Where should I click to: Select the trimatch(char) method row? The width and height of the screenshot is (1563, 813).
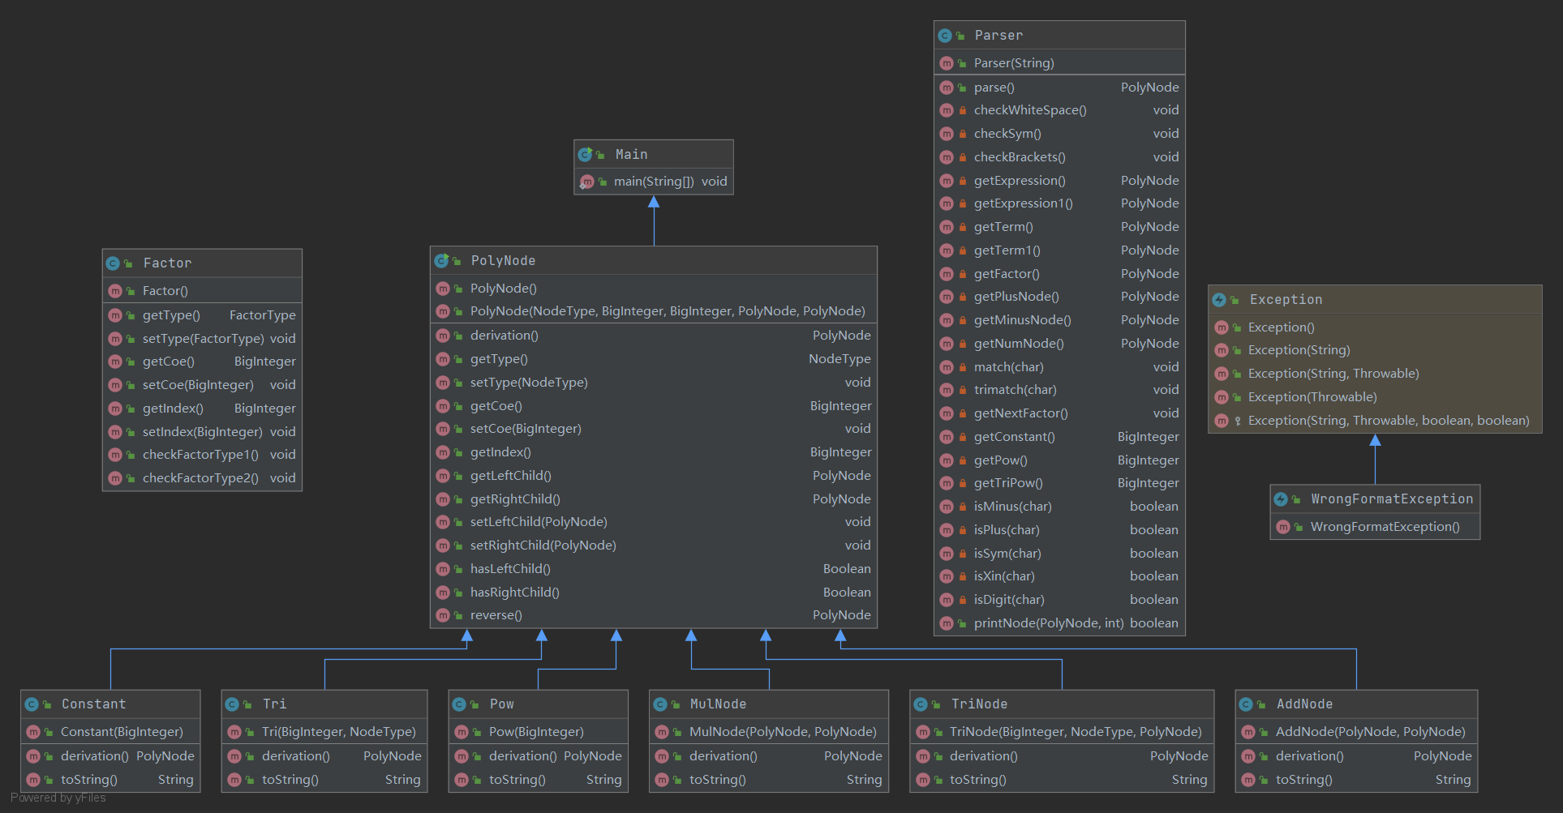click(1059, 390)
